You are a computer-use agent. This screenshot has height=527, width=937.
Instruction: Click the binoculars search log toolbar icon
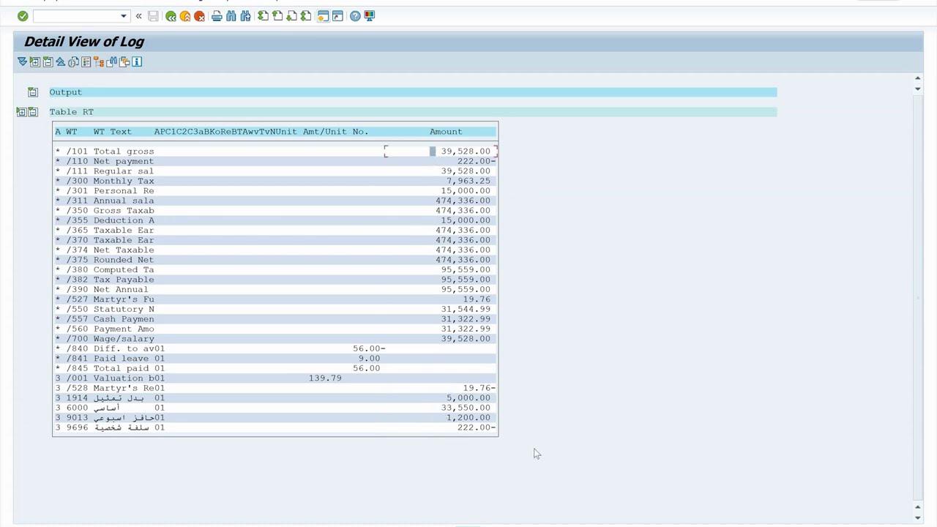pyautogui.click(x=111, y=61)
